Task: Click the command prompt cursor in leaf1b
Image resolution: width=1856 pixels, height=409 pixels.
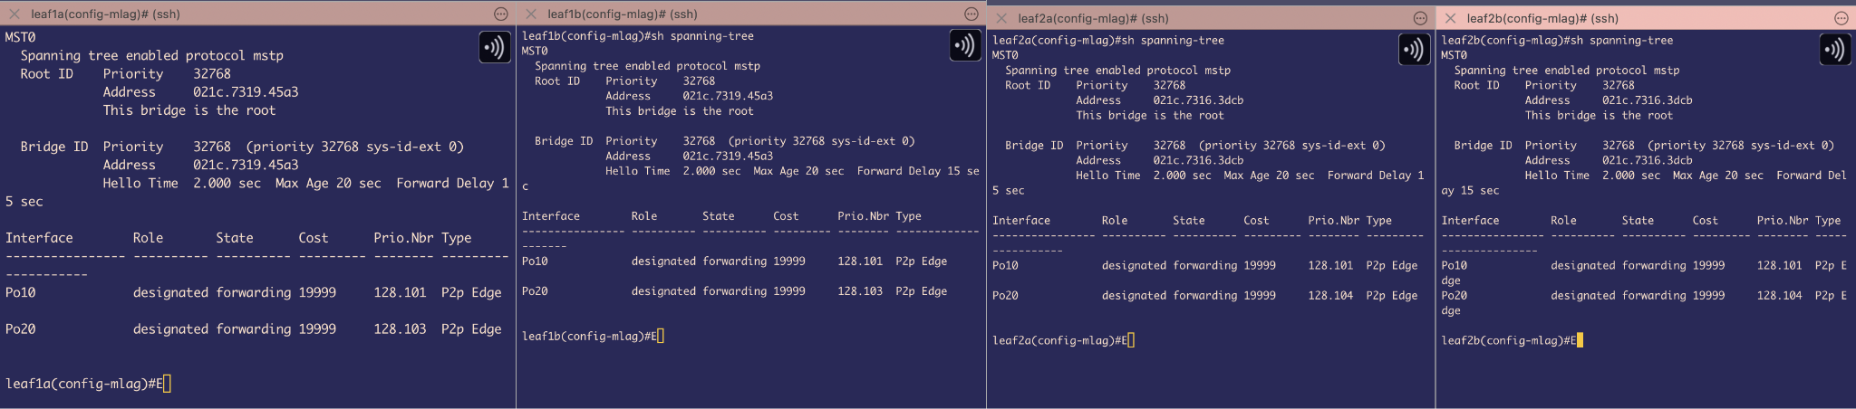Action: tap(661, 337)
